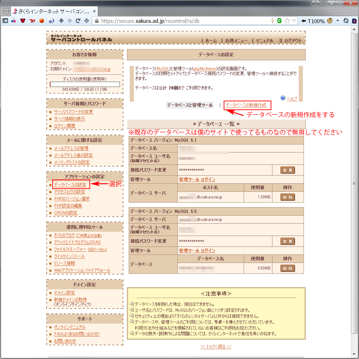
Task: Open 管理ツール ログイン for MySQL 5.5
Action: coord(197,251)
